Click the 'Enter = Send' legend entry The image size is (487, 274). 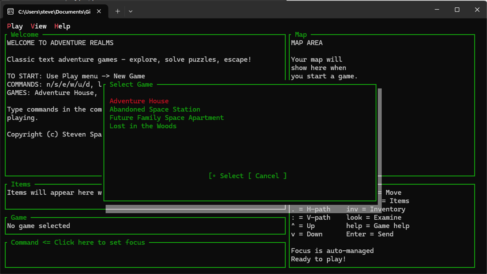click(370, 234)
